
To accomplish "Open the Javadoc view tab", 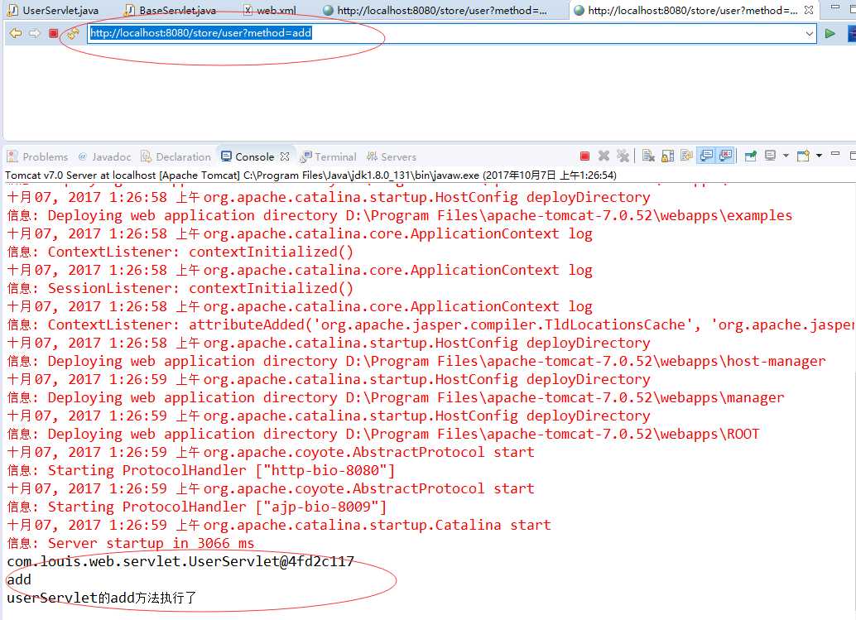I will click(x=105, y=156).
